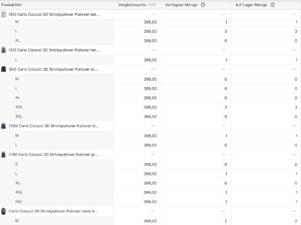Open the (85) Carlo Colucci 3D Strickpullover title
Image resolution: width=301 pixels, height=225 pixels.
(x=54, y=15)
